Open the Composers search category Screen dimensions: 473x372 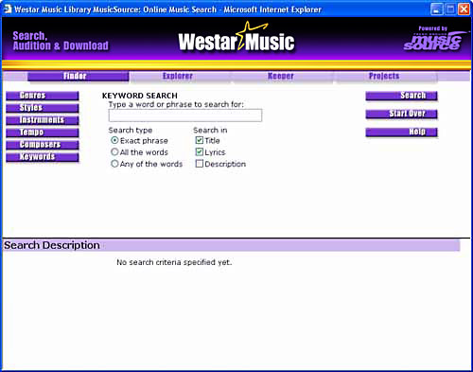(43, 145)
